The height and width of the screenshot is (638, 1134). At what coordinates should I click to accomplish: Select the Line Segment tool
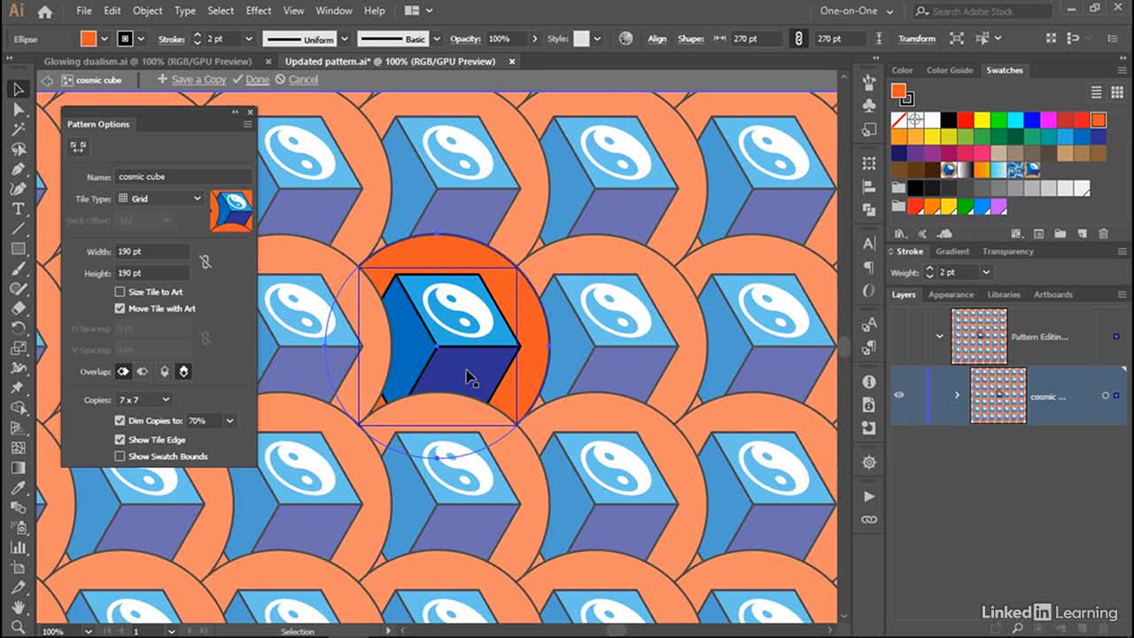18,229
